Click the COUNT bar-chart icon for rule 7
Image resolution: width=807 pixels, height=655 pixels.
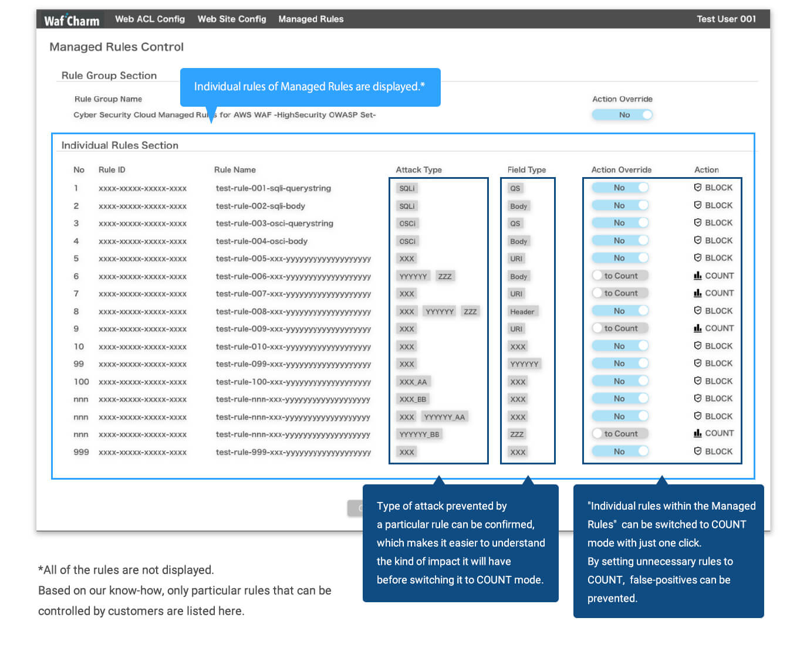tap(698, 293)
